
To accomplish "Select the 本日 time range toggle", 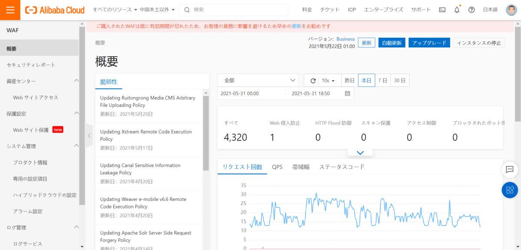I will click(x=366, y=80).
